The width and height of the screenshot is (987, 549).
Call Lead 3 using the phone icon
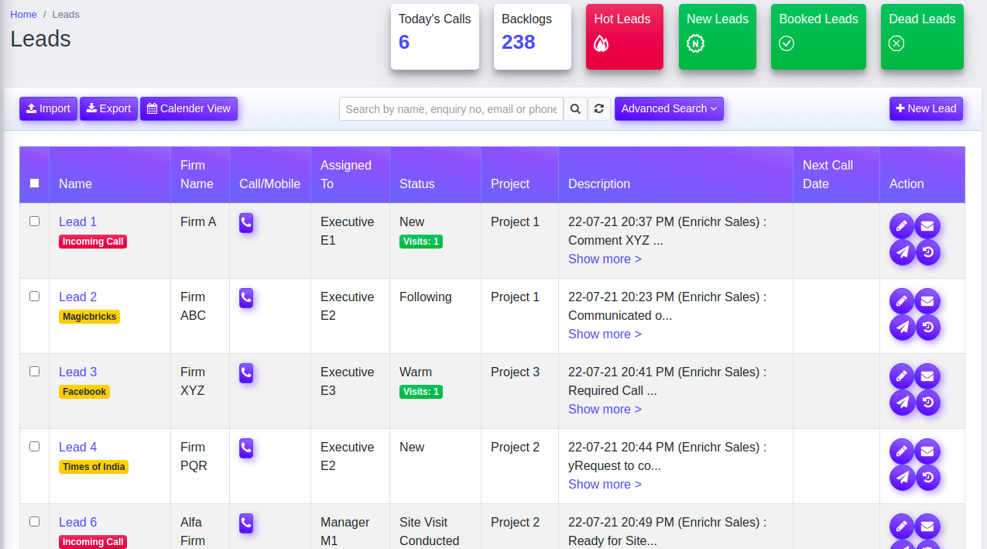click(x=245, y=373)
